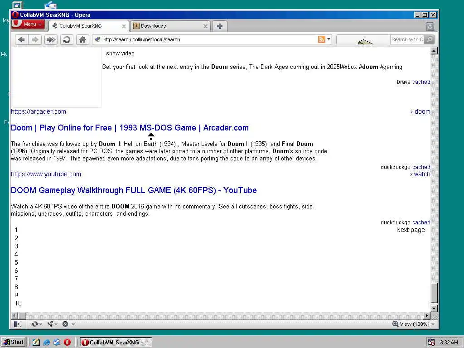464x348 pixels.
Task: Select the CollabVM SearXNG tab
Action: click(89, 26)
